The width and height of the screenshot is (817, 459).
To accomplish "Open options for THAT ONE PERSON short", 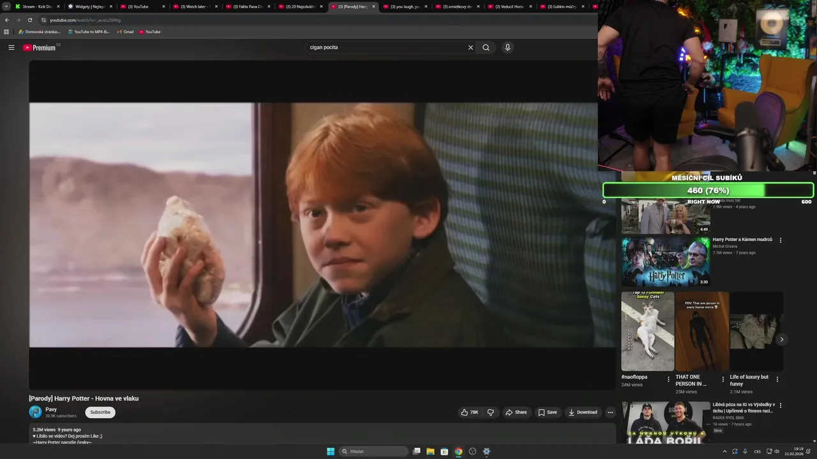I will [723, 379].
